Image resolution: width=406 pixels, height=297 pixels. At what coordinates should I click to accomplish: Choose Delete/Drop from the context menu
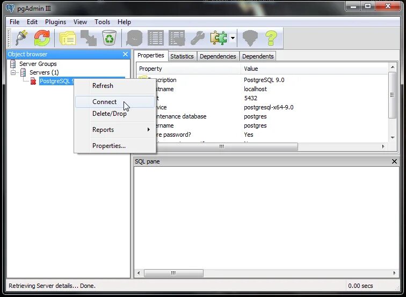[x=115, y=114]
